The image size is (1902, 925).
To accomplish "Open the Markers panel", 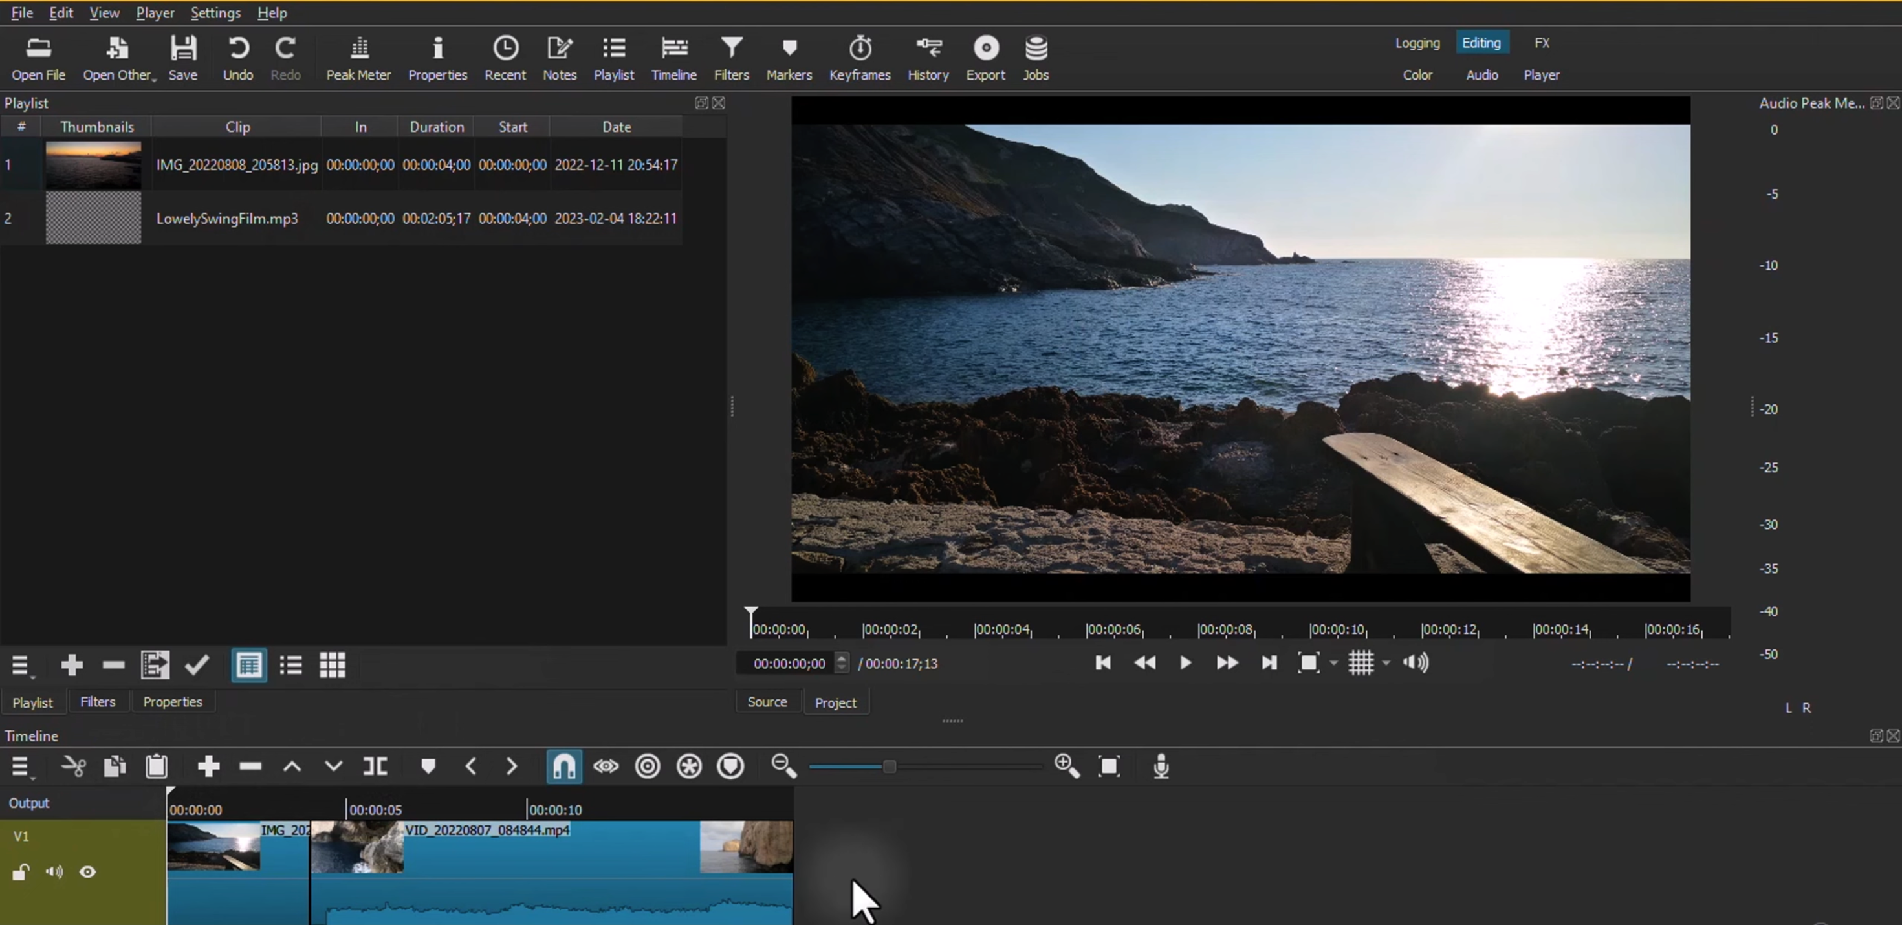I will tap(789, 58).
